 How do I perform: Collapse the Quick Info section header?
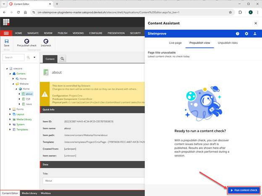[x=92, y=110]
